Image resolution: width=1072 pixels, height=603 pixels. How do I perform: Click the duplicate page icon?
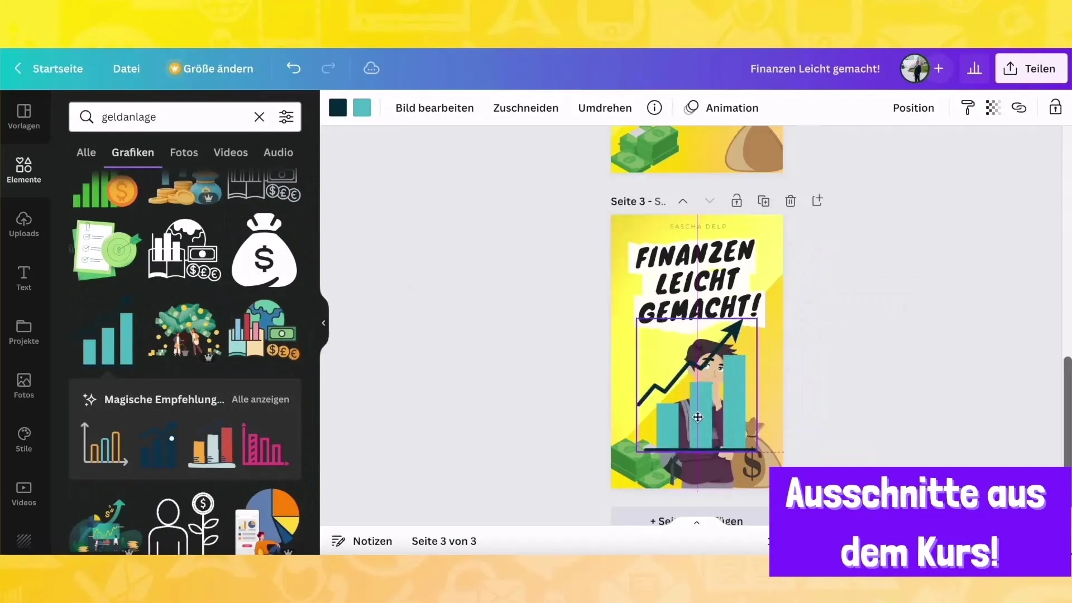click(x=763, y=201)
